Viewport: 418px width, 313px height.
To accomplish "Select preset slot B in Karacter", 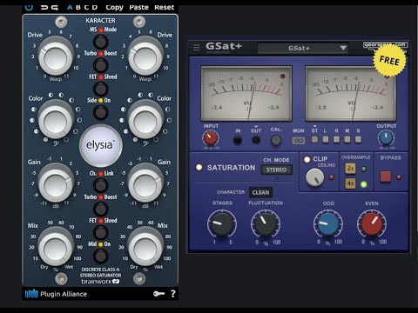I will tap(78, 7).
